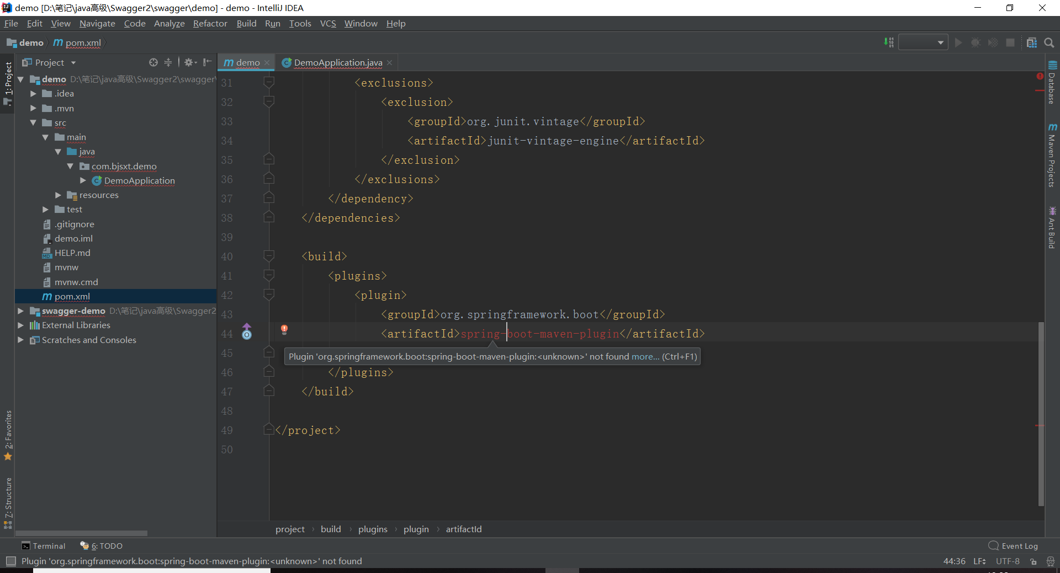The image size is (1060, 573).
Task: Expand the .idea folder
Action: (33, 94)
